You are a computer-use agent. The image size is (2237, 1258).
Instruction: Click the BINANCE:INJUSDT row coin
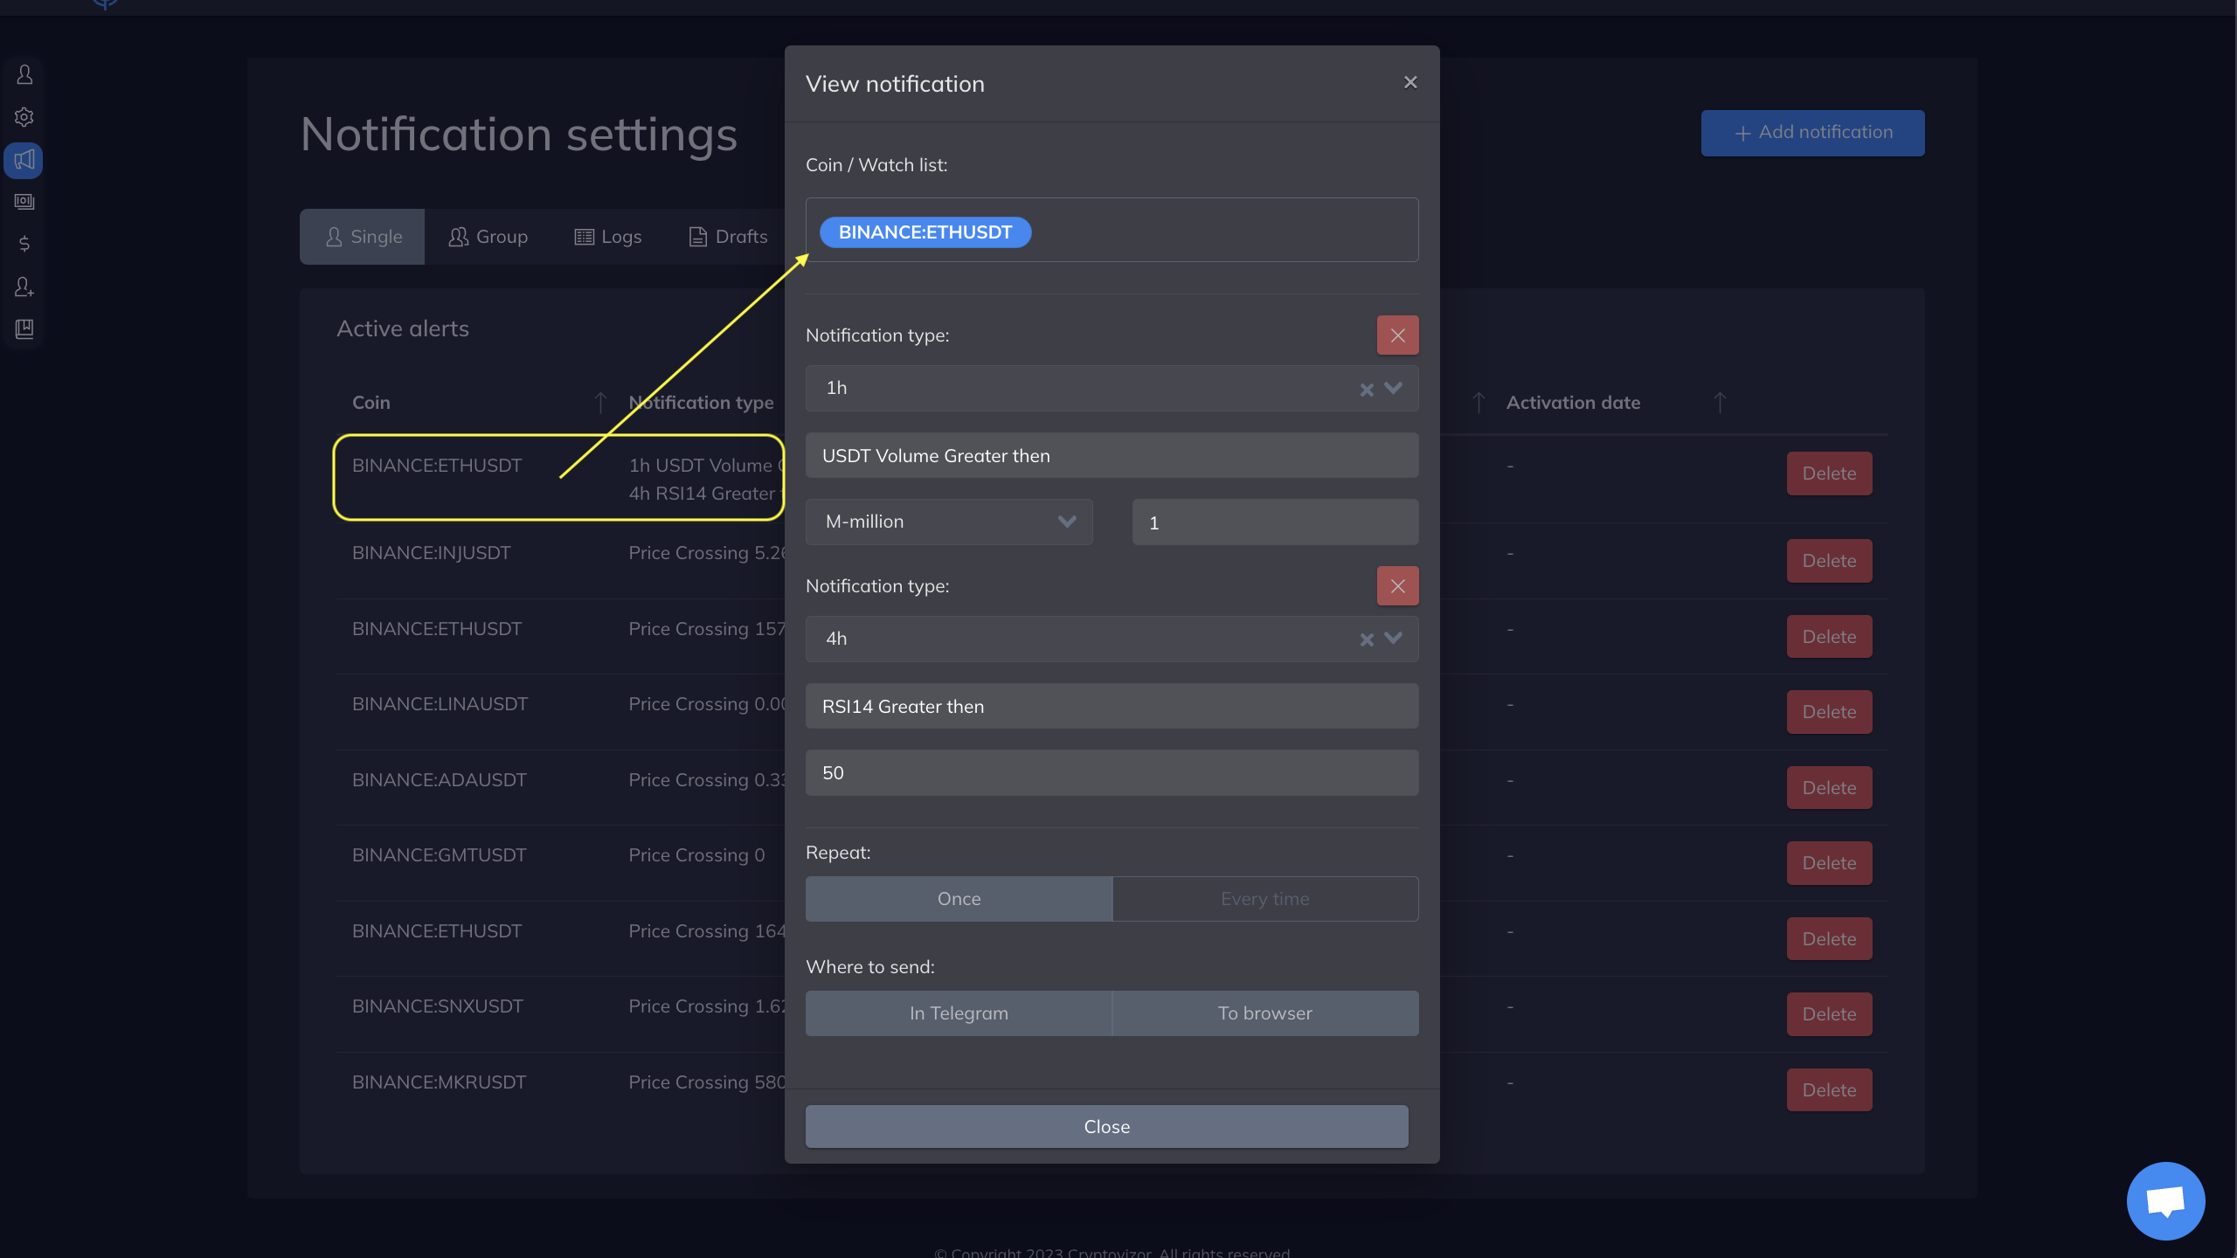click(x=431, y=553)
